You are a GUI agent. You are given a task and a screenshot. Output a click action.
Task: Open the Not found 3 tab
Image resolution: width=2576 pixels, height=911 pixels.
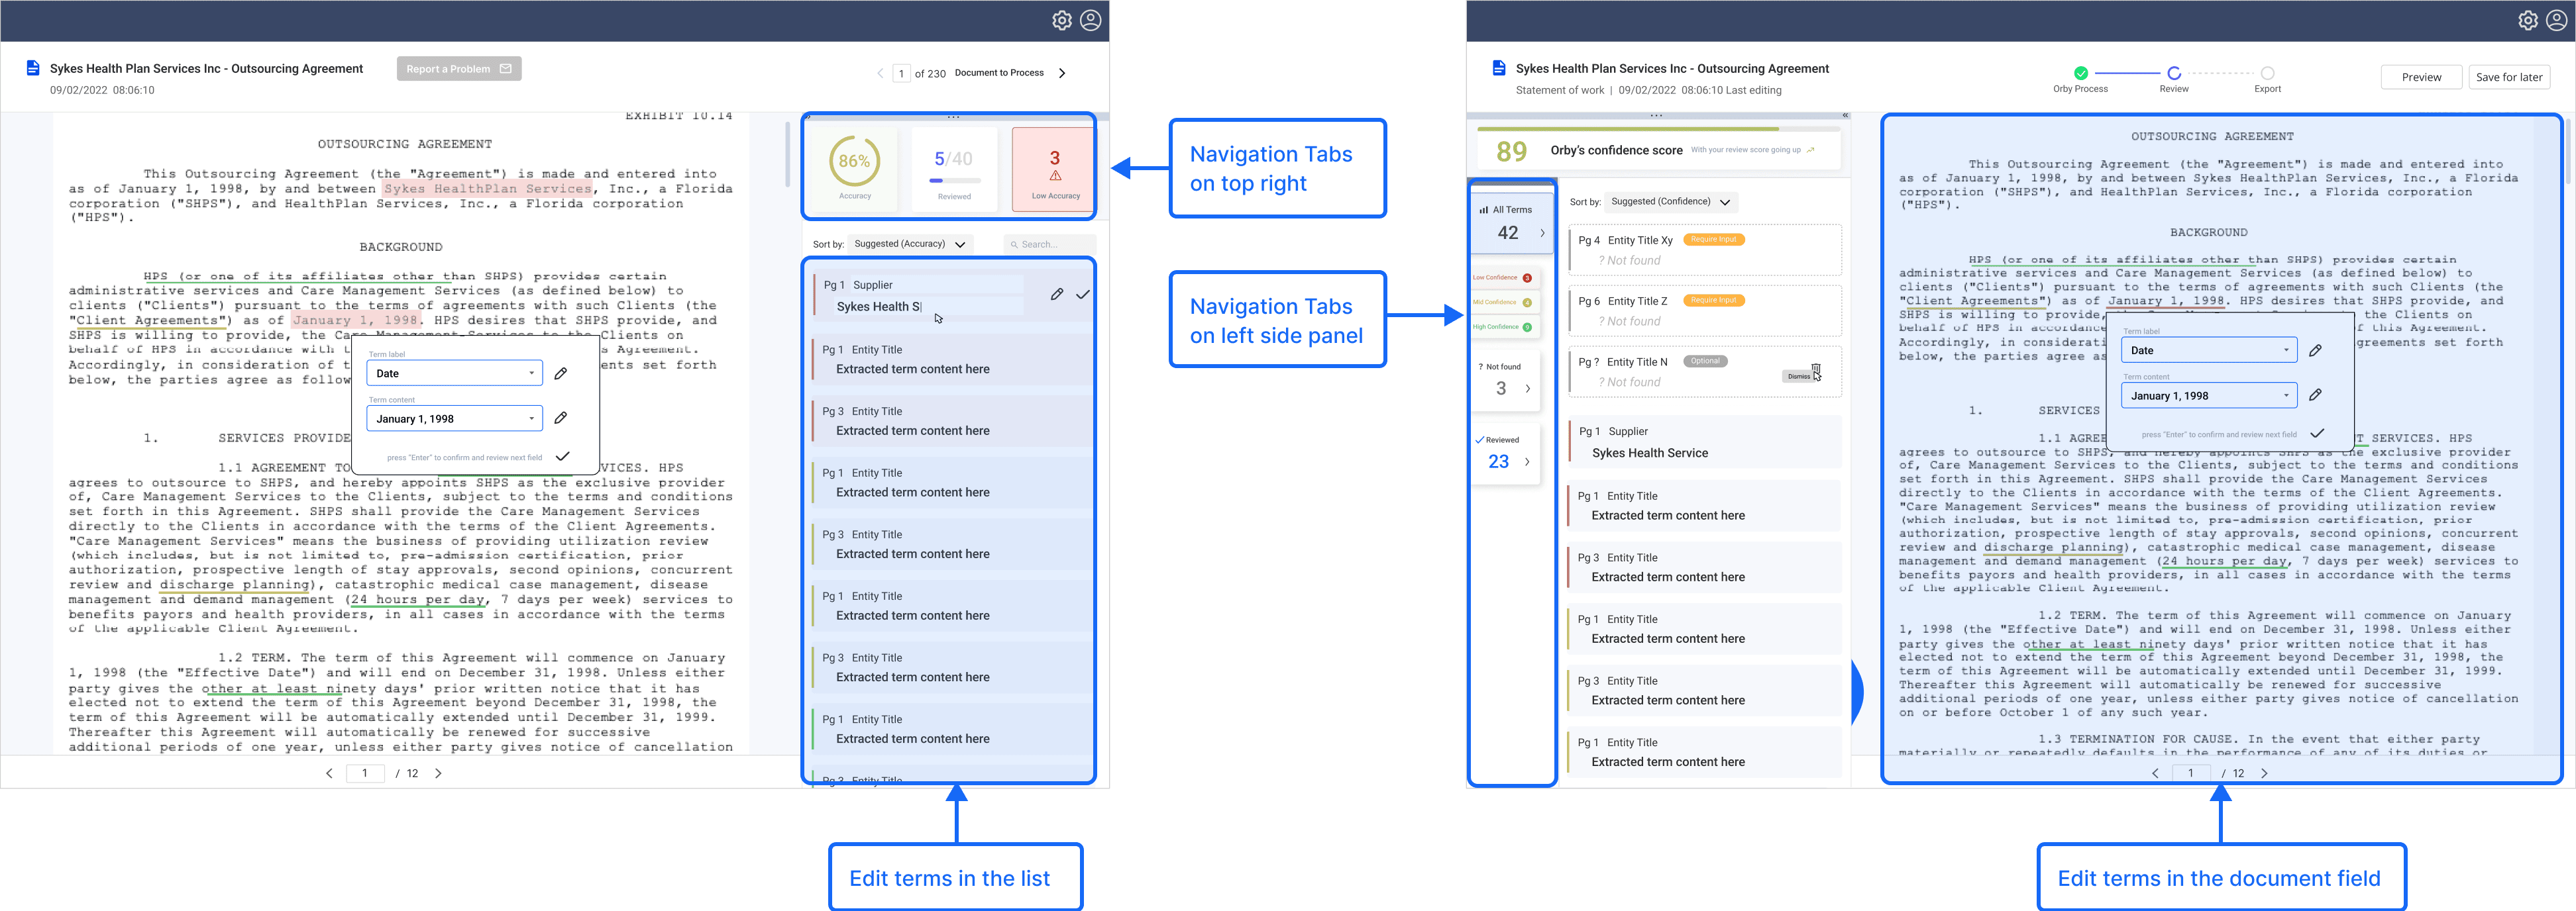pos(1505,381)
